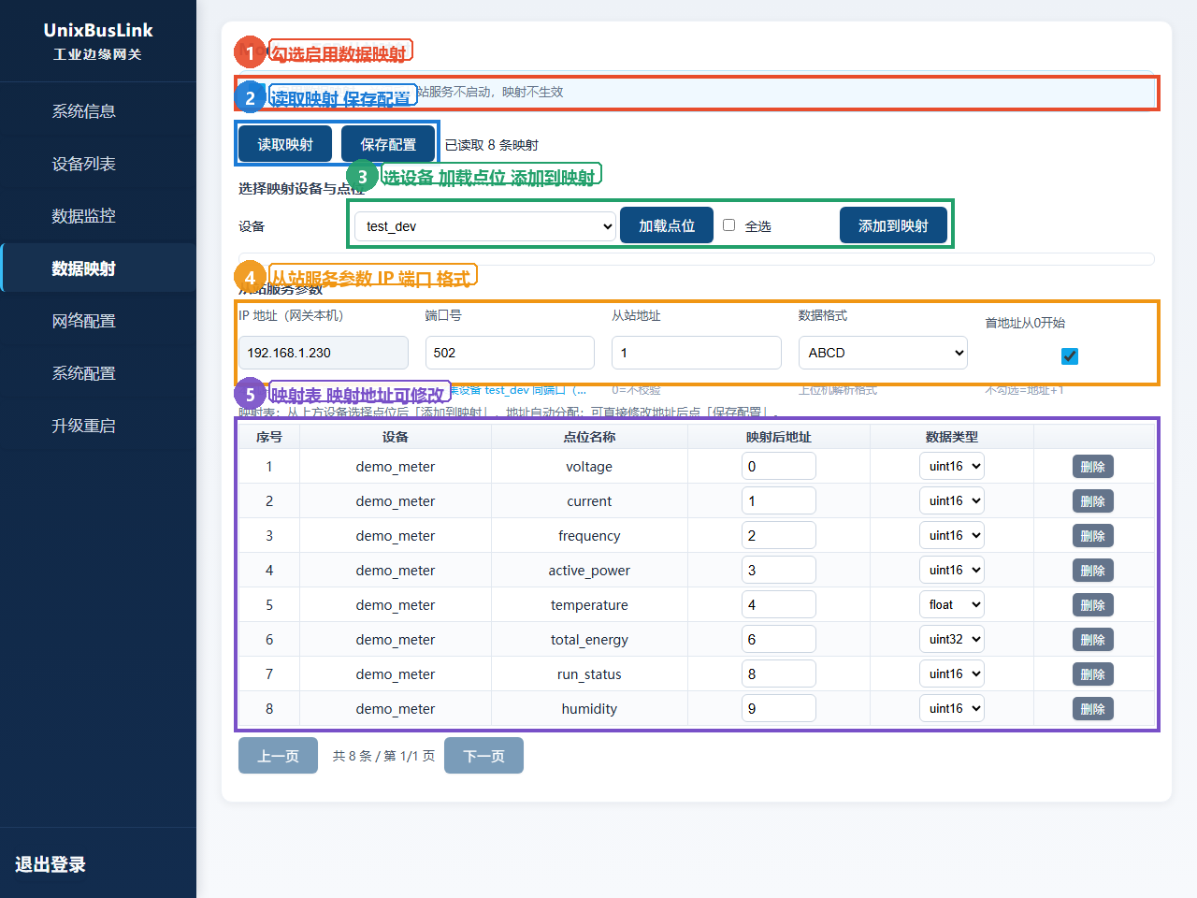Click the 已读取 8 条映射 status text
The image size is (1197, 898).
coord(492,145)
